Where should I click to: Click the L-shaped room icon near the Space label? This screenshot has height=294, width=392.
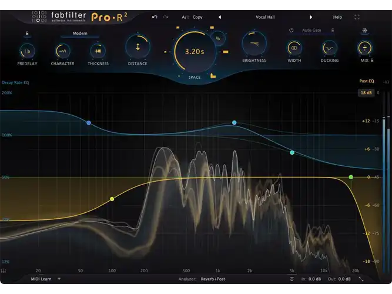pyautogui.click(x=213, y=75)
